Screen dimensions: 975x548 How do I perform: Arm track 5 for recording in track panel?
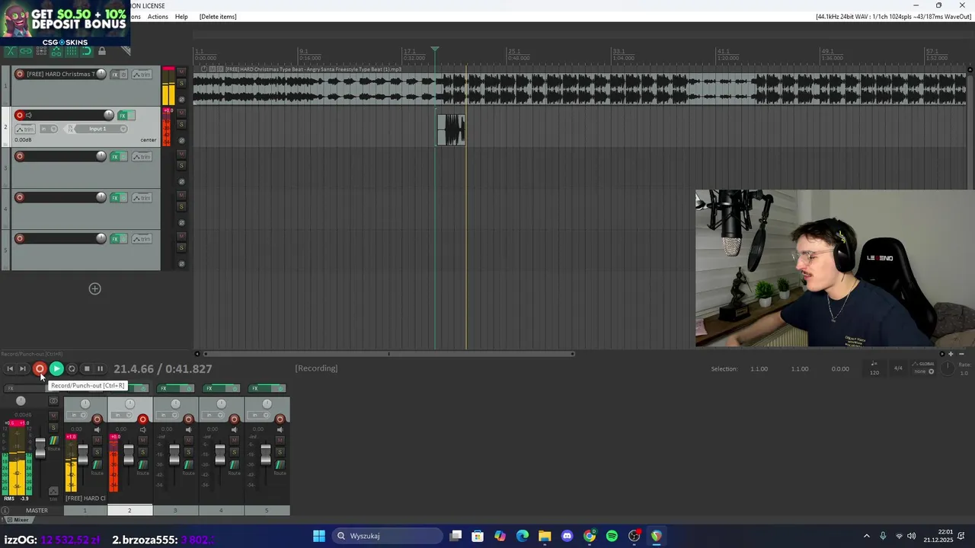[x=20, y=238]
